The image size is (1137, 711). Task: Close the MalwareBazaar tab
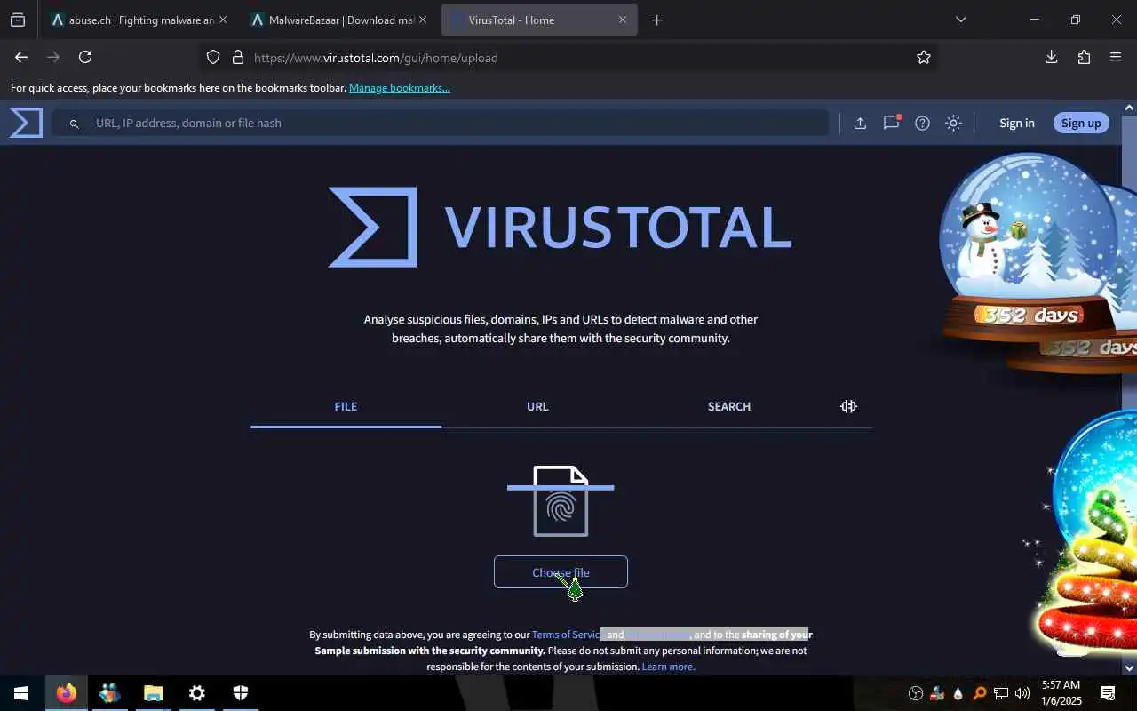[x=422, y=20]
